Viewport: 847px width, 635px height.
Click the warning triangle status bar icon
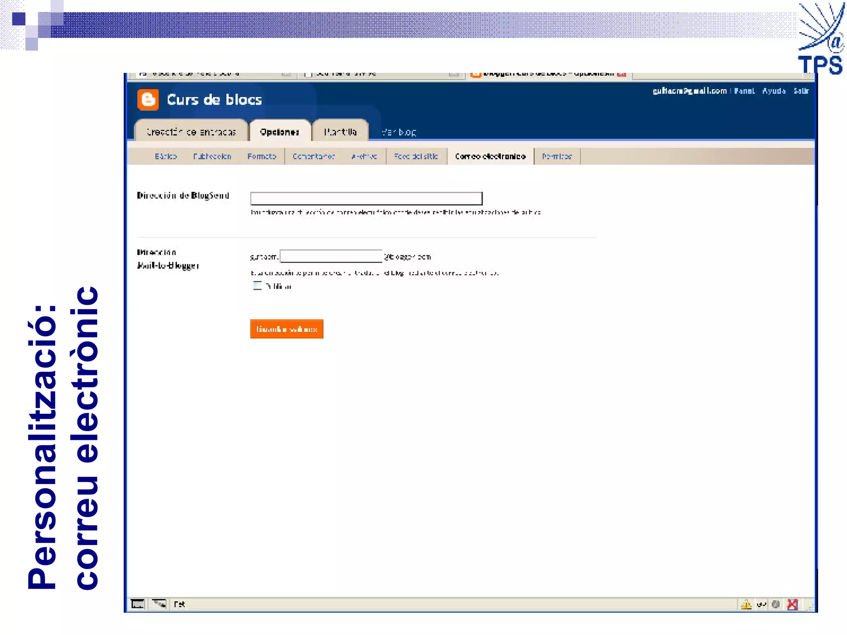point(746,604)
